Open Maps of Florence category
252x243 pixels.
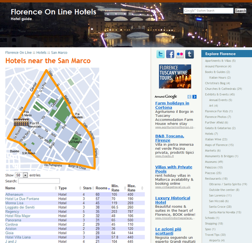pos(219,145)
